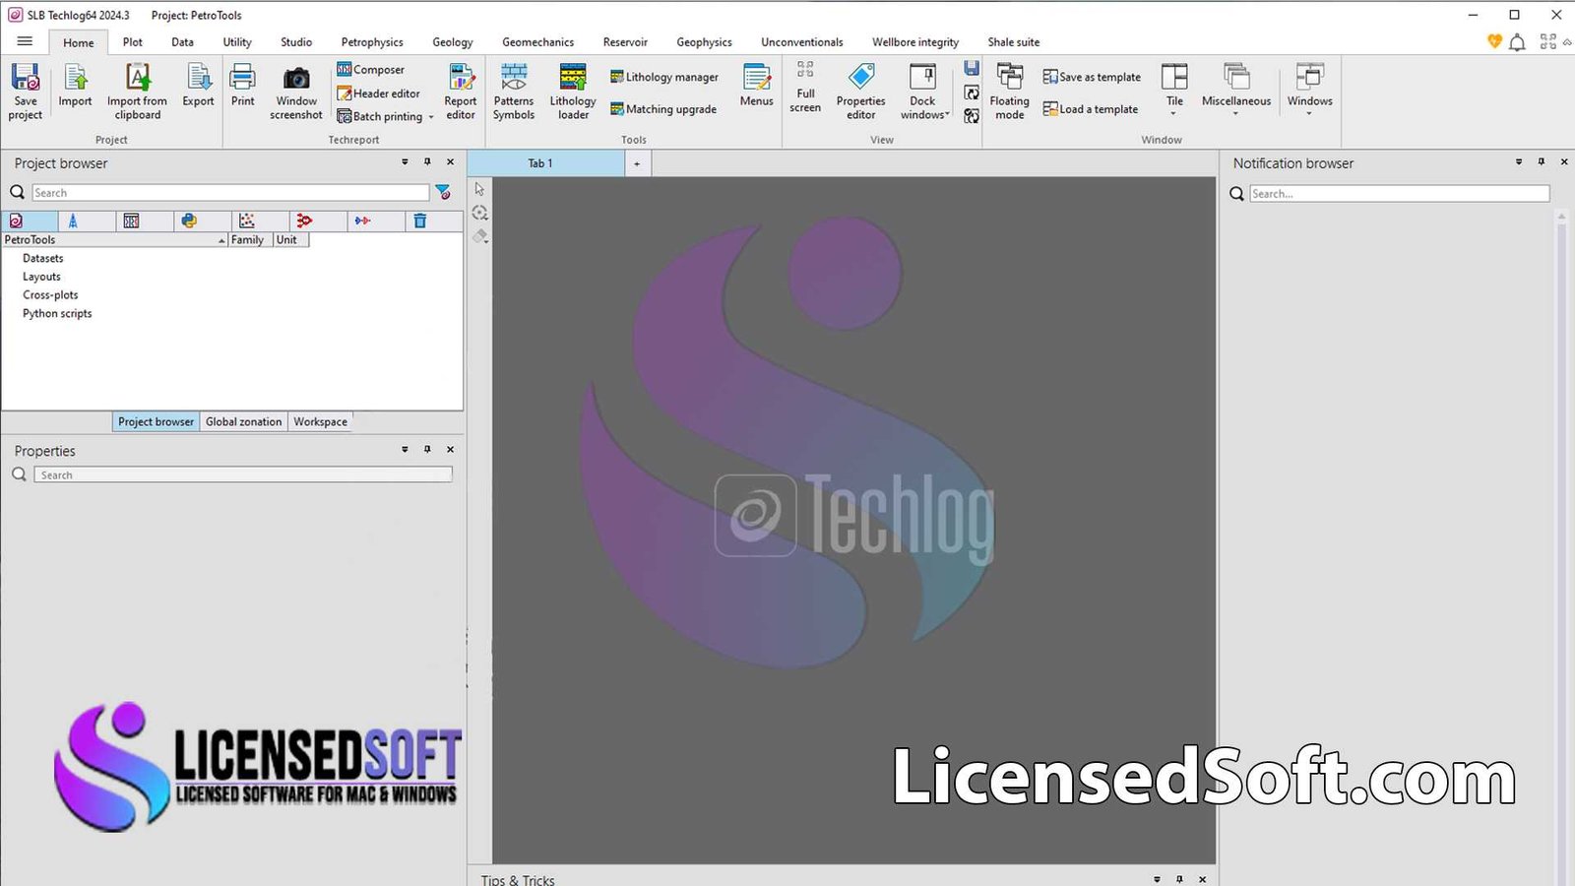This screenshot has width=1575, height=886.
Task: Open Patterns Symbols tool
Action: click(x=514, y=92)
